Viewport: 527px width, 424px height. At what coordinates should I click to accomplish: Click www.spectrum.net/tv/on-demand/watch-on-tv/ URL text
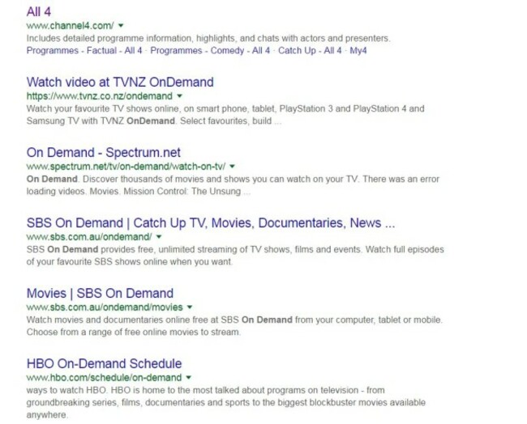[x=126, y=167]
